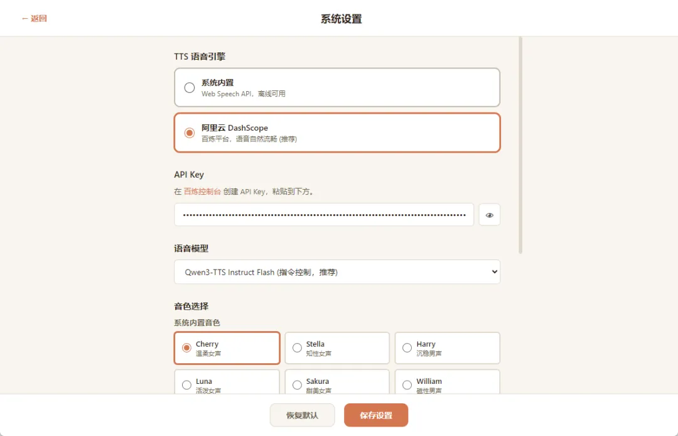Choose the Stella voice
The image size is (678, 436).
[x=337, y=348]
